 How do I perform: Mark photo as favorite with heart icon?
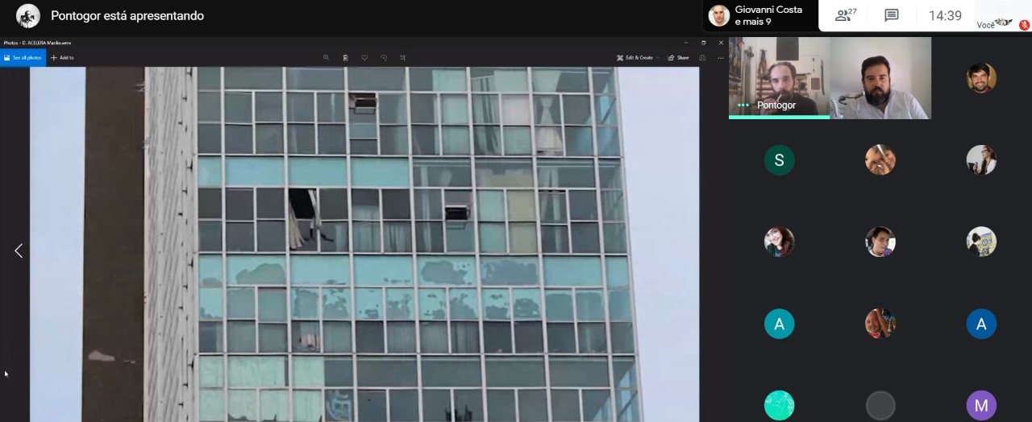(364, 58)
